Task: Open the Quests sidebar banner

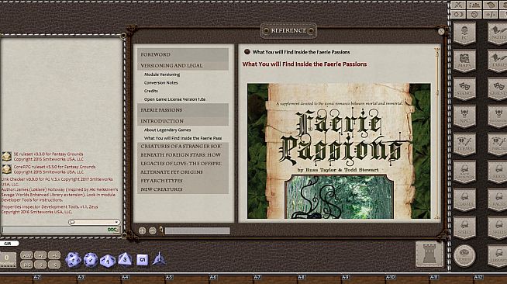Action: click(x=498, y=89)
